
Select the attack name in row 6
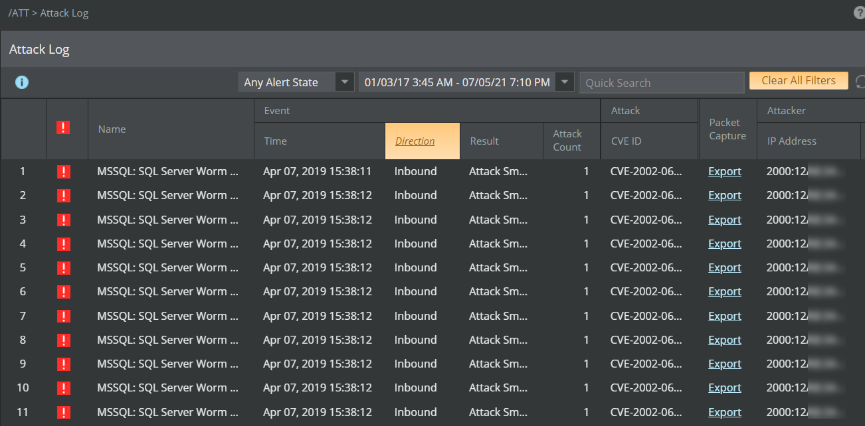[167, 291]
